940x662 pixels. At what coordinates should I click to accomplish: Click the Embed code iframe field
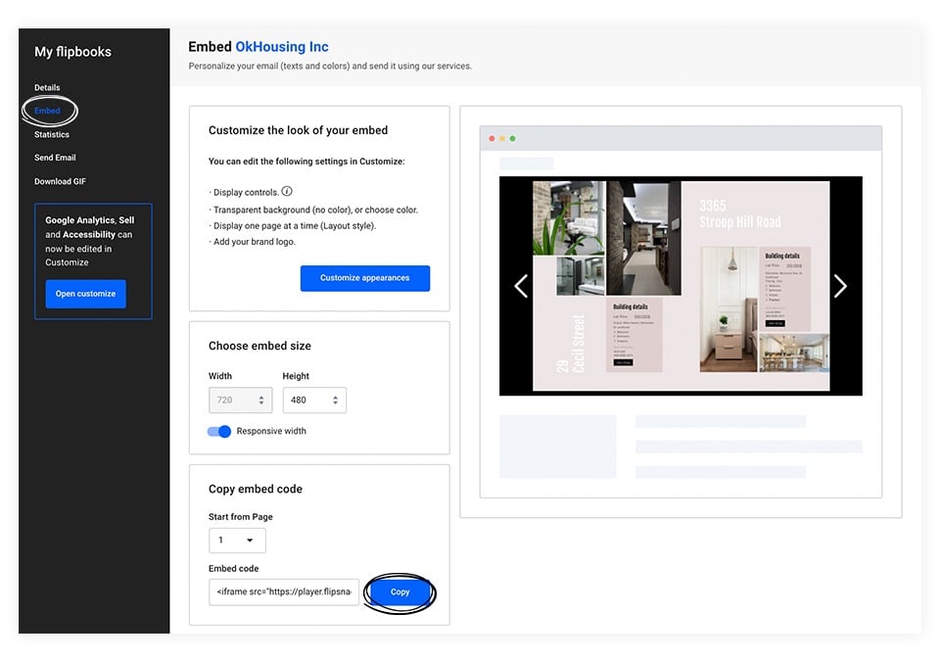[x=284, y=591]
